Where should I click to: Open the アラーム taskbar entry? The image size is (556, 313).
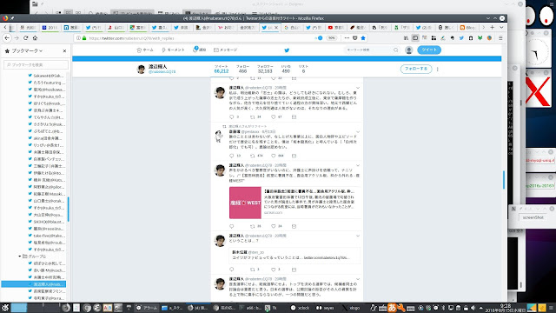147,308
